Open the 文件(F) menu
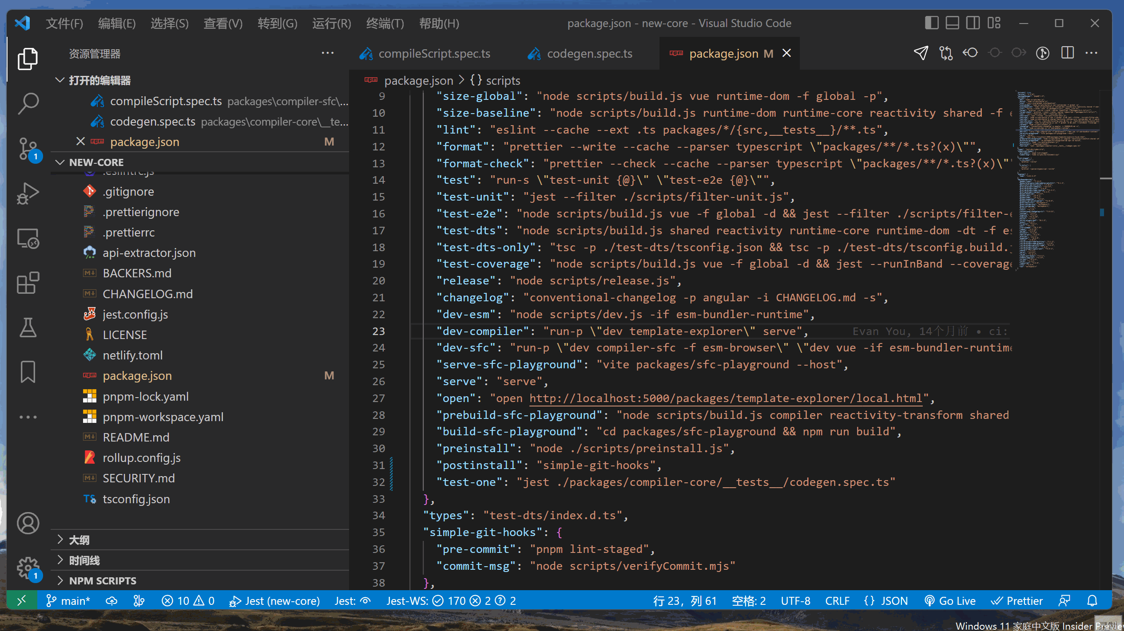This screenshot has height=631, width=1124. coord(64,23)
